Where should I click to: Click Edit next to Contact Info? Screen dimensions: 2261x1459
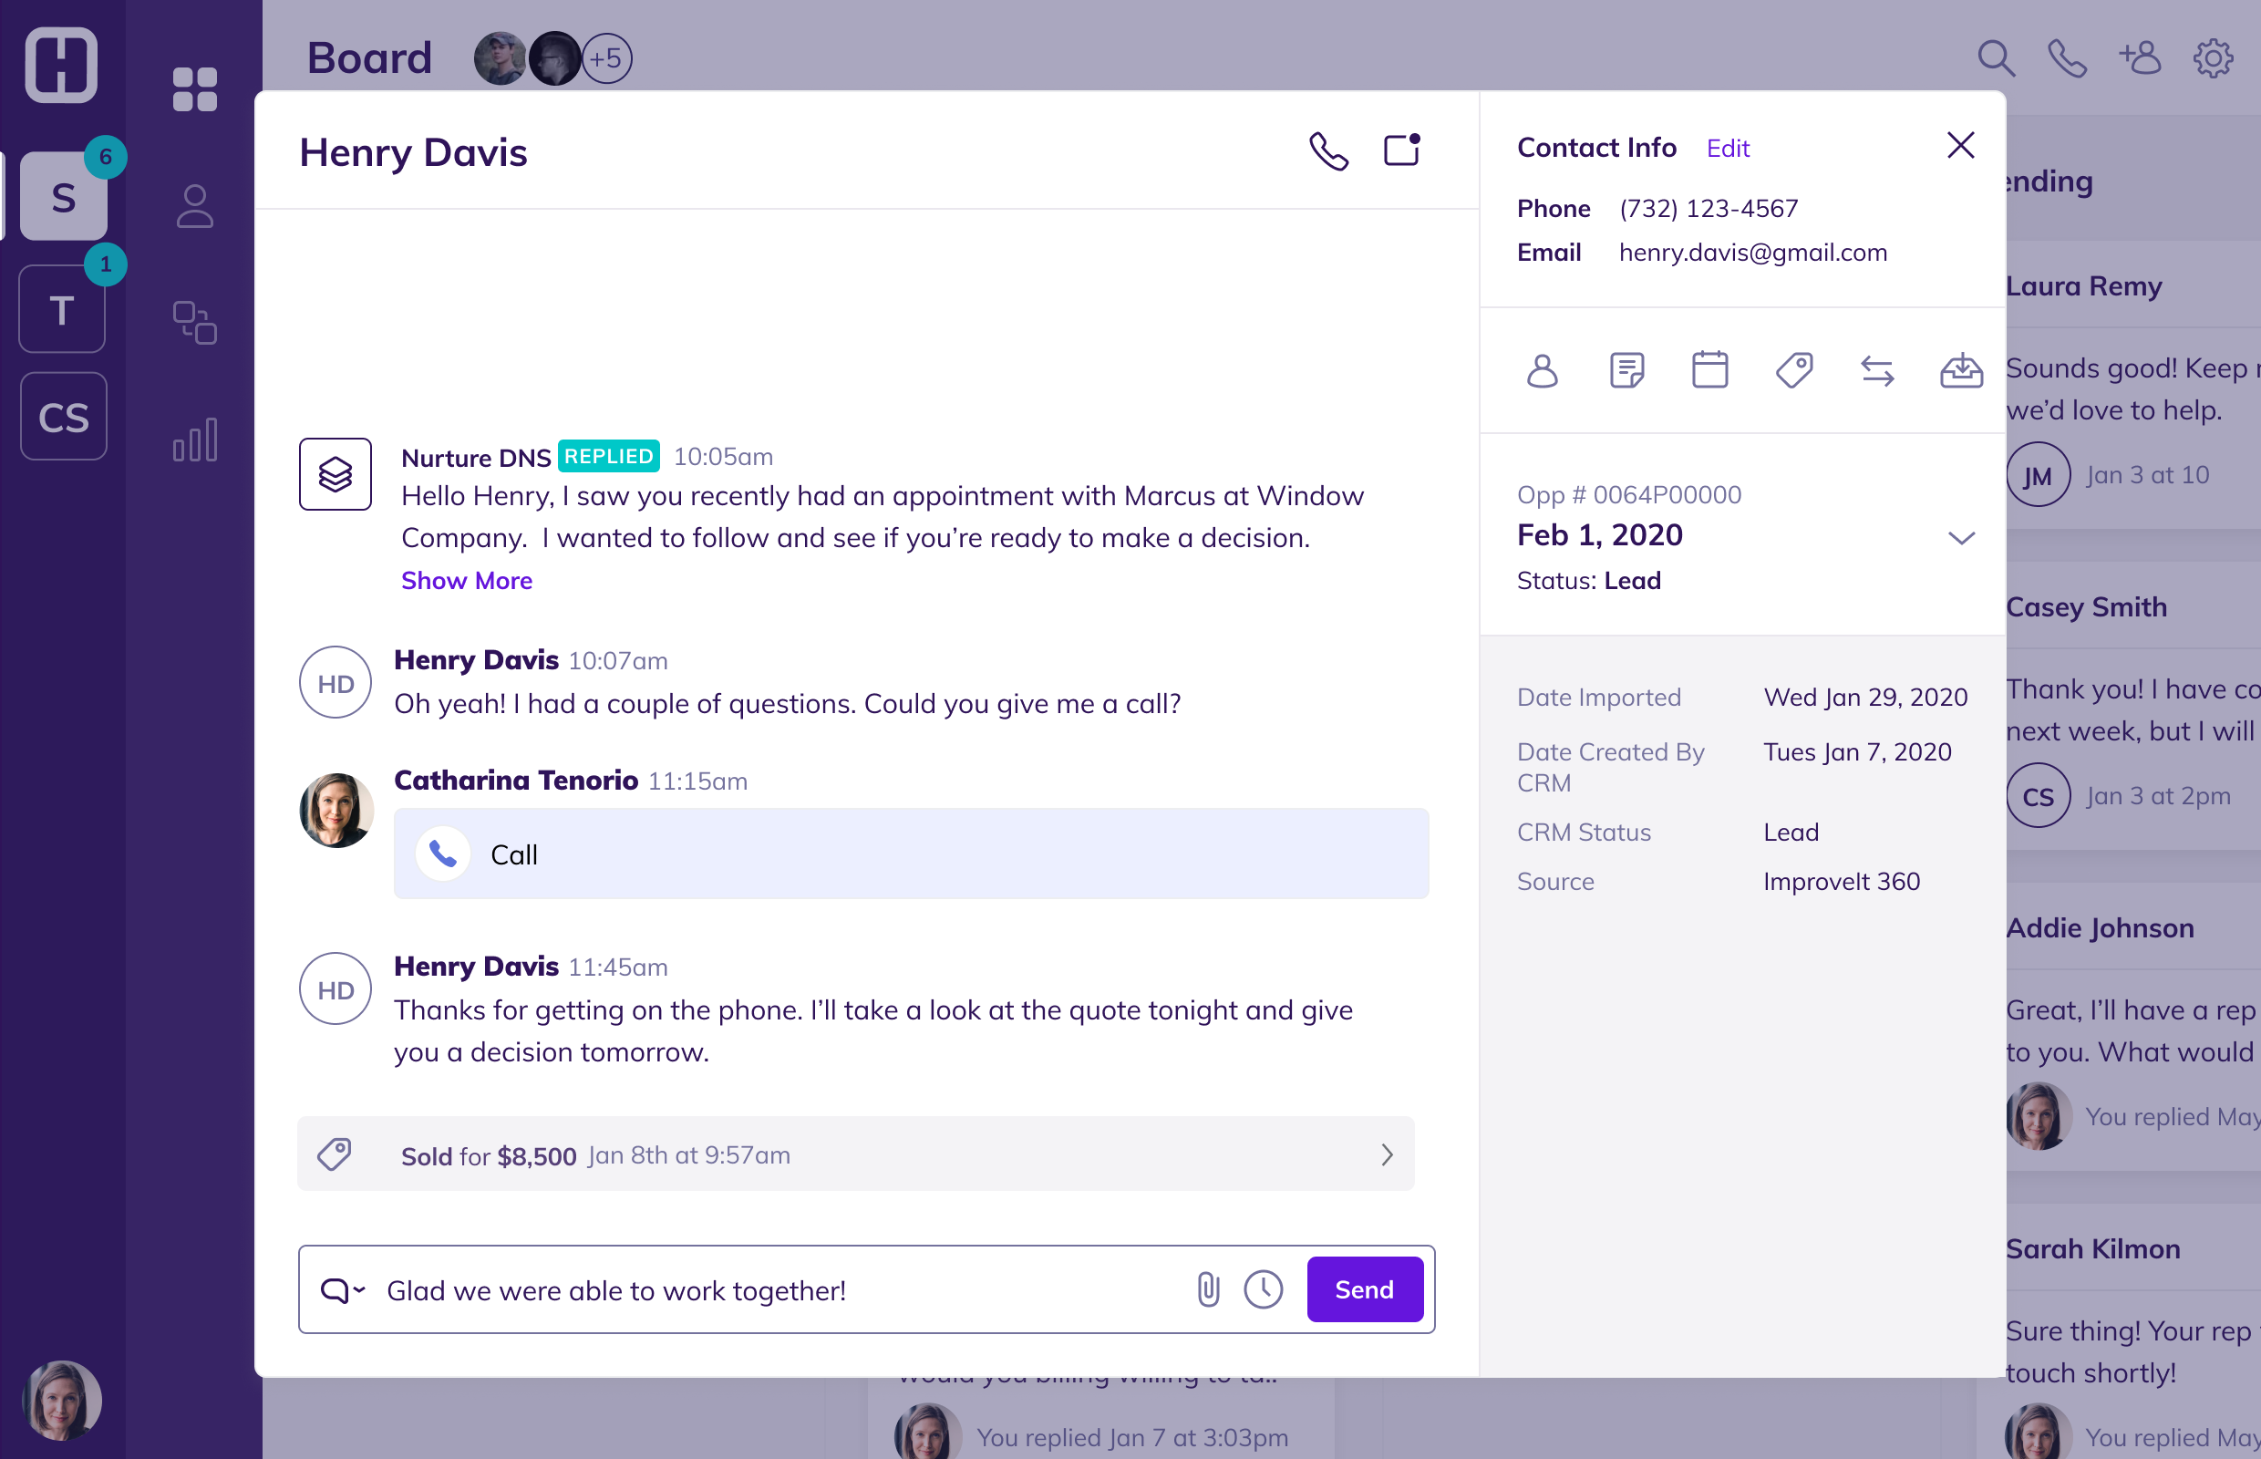[1728, 148]
